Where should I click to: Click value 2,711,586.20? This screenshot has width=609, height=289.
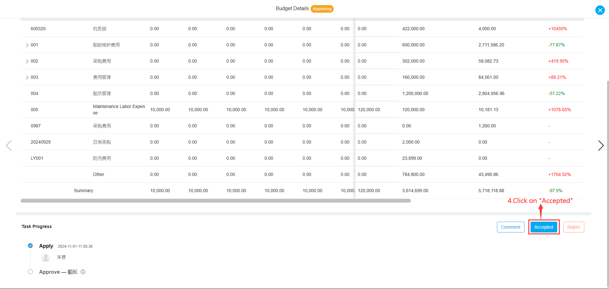click(491, 45)
